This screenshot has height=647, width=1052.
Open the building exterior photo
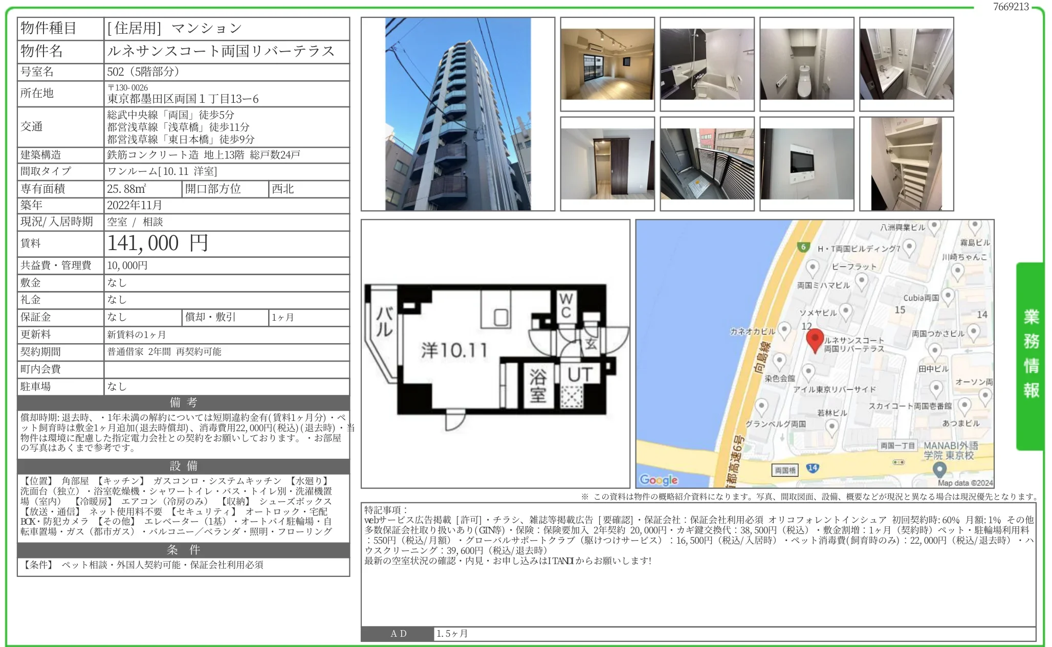tap(457, 114)
